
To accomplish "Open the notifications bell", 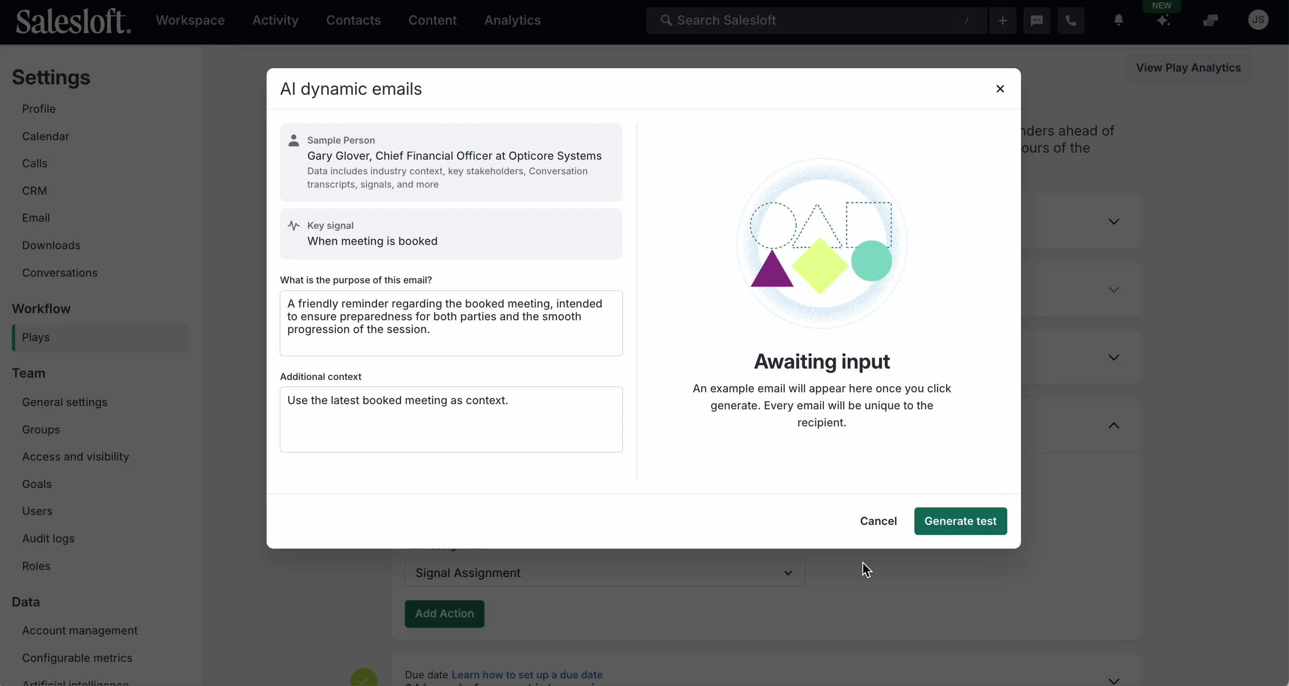I will coord(1119,20).
